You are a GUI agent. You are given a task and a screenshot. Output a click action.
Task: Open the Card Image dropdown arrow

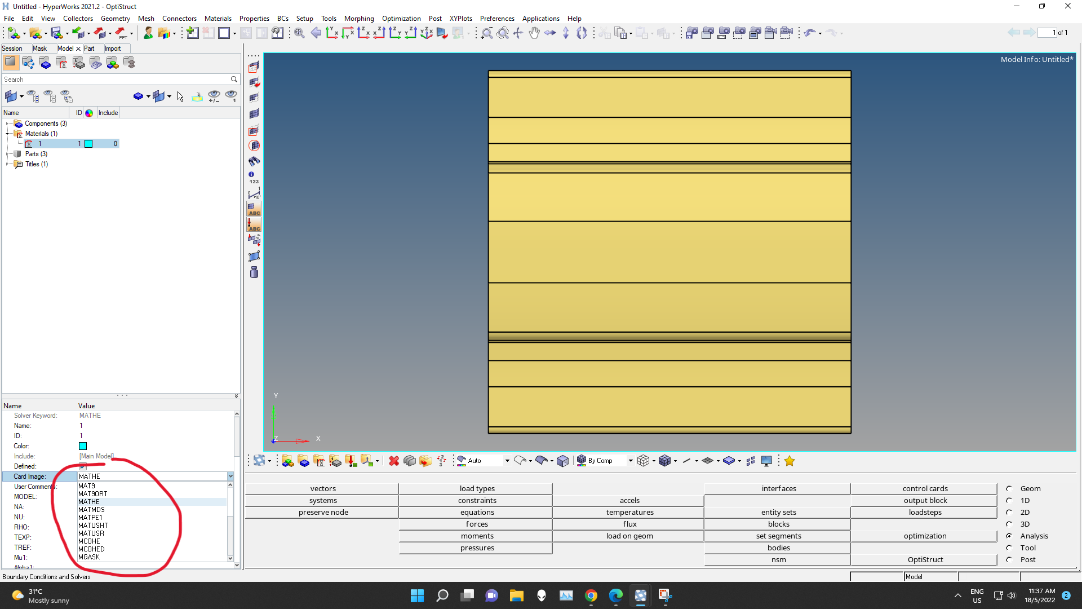pyautogui.click(x=230, y=476)
